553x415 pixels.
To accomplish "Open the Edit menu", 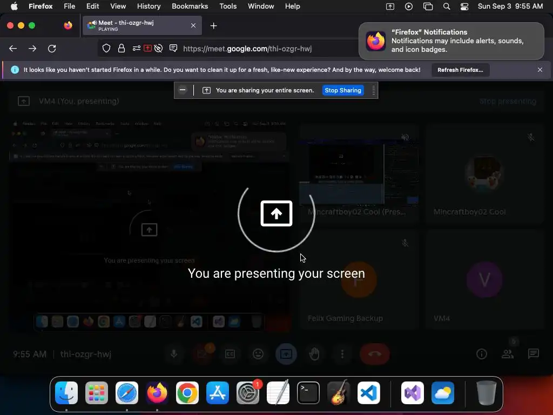I will 92,6.
